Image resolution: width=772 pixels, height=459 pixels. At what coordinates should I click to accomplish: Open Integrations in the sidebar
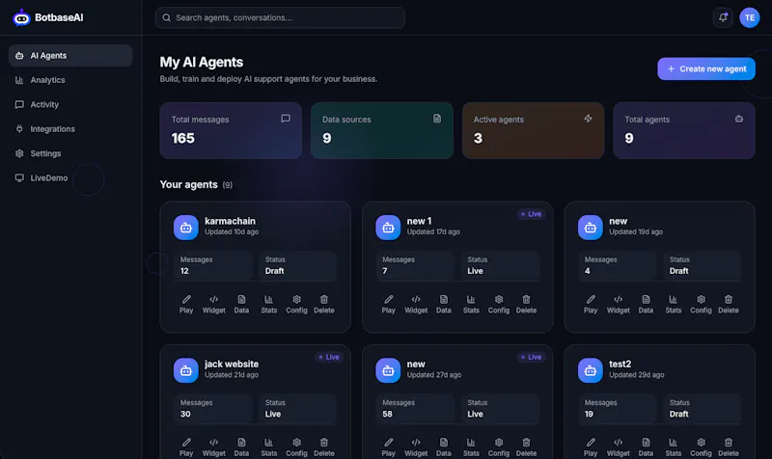point(70,129)
